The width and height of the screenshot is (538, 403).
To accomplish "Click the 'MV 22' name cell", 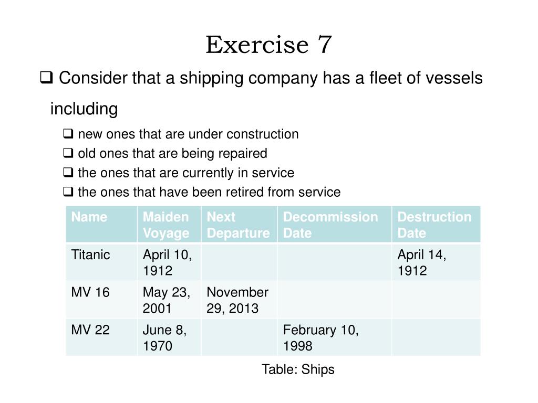I will click(101, 337).
